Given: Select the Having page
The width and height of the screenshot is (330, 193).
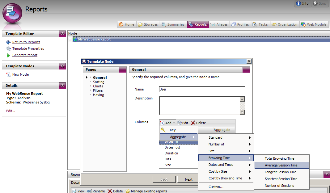Looking at the screenshot, I should (x=99, y=95).
